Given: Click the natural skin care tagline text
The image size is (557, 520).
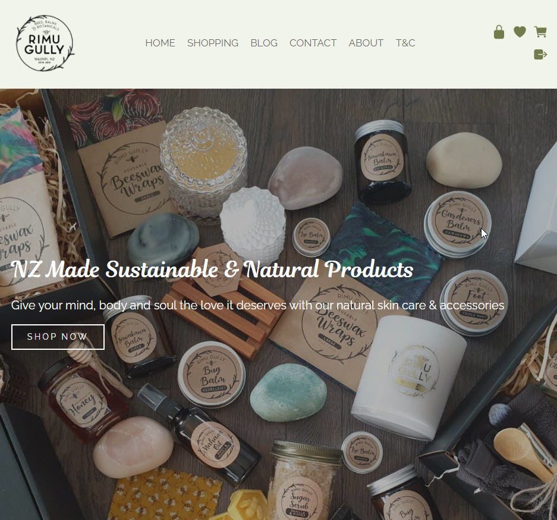Looking at the screenshot, I should point(257,305).
